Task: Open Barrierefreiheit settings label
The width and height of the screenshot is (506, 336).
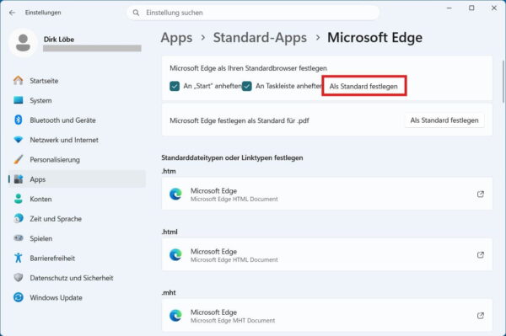Action: click(x=52, y=258)
